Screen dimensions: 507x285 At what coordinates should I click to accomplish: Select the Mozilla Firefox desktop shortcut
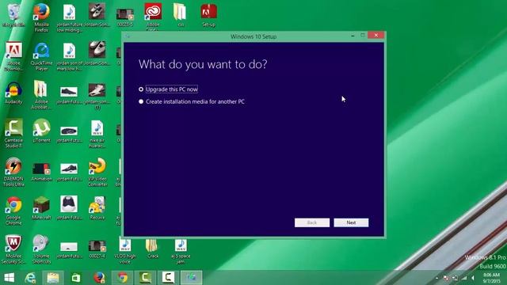41,17
